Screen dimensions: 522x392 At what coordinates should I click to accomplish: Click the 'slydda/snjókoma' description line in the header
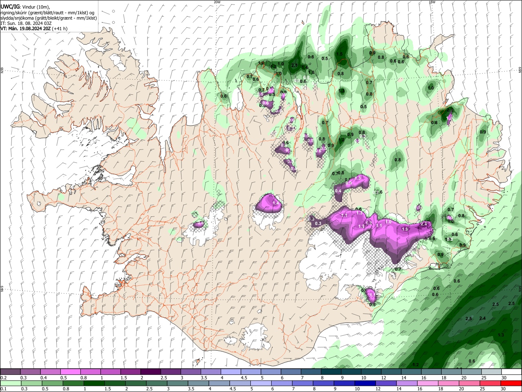pos(49,18)
